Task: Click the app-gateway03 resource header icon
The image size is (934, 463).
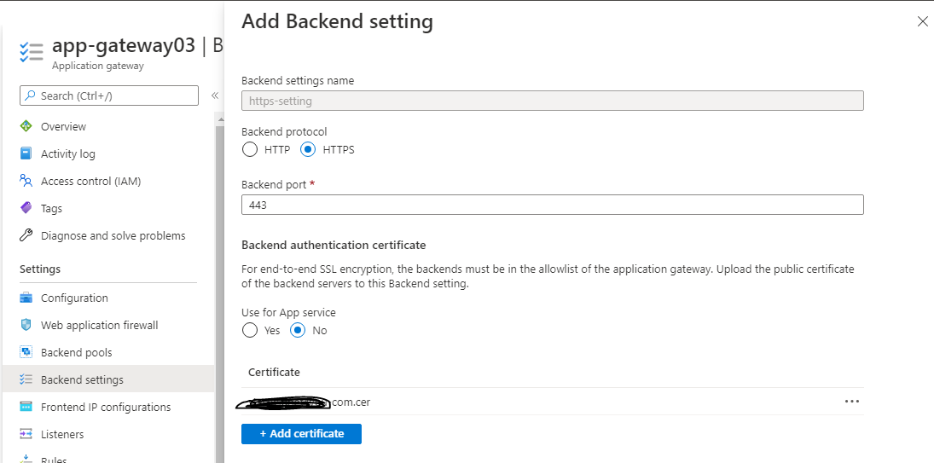Action: coord(31,52)
